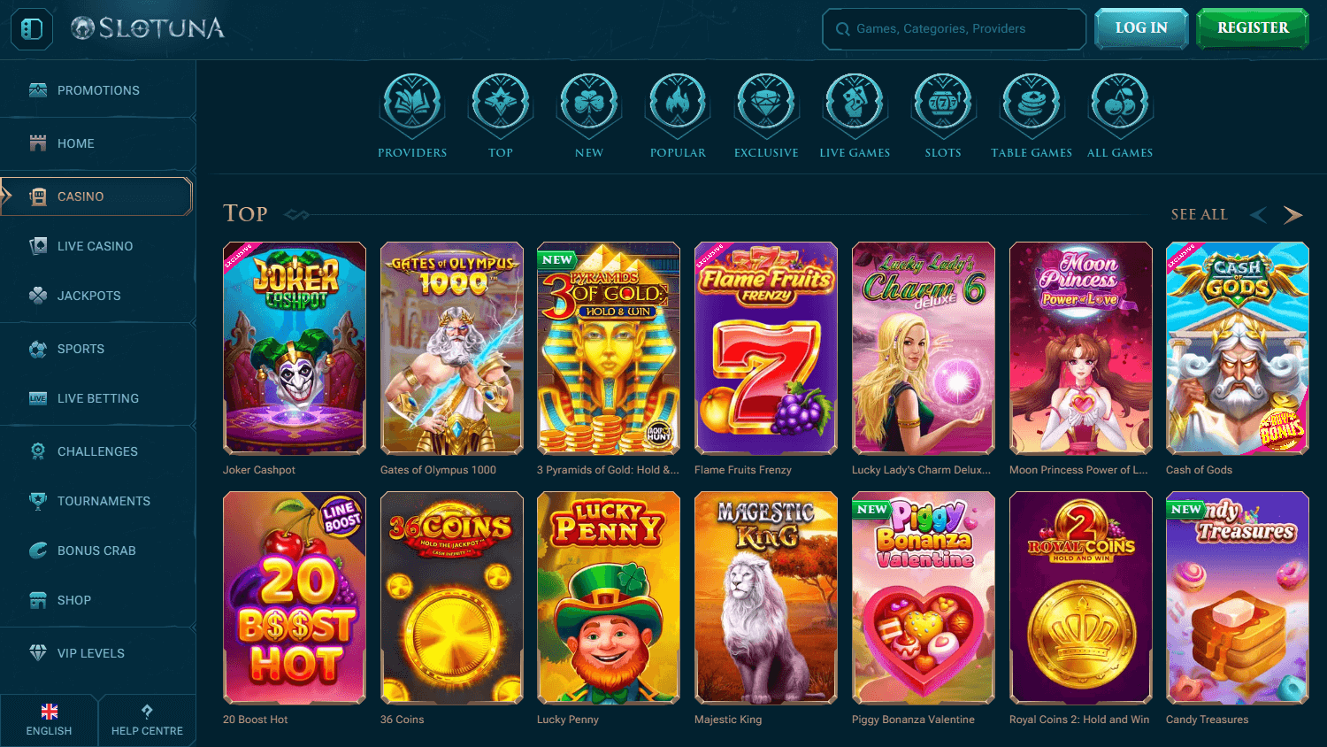This screenshot has height=747, width=1327.
Task: Show next Top games with right arrow
Action: pos(1292,214)
